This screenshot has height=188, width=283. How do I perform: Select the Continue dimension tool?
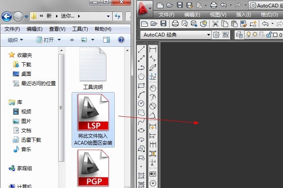pyautogui.click(x=153, y=144)
